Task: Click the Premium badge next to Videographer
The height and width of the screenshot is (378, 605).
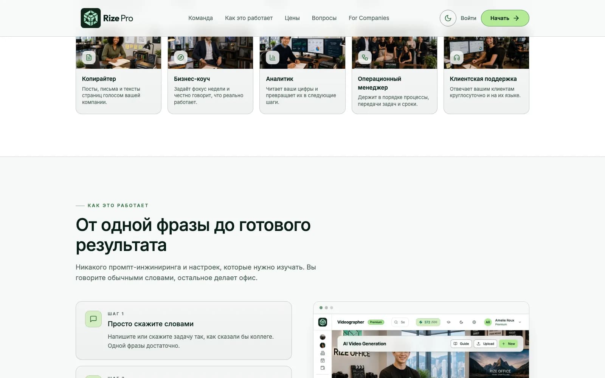Action: 376,322
